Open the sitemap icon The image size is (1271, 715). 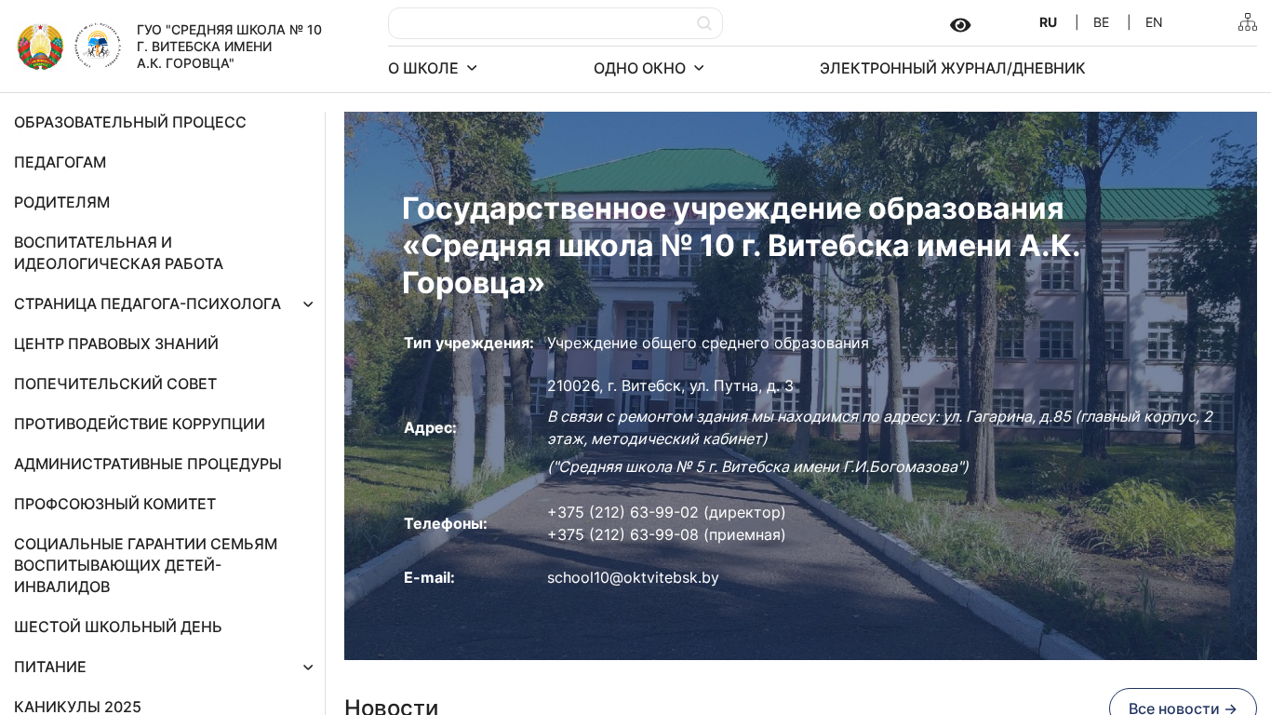(x=1247, y=22)
